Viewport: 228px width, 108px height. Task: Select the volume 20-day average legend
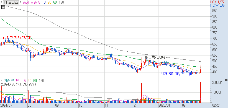coord(30,81)
